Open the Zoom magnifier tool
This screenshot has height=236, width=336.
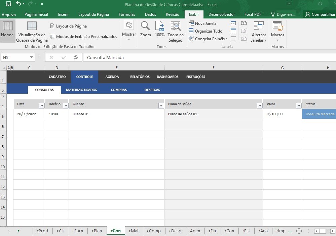(145, 29)
